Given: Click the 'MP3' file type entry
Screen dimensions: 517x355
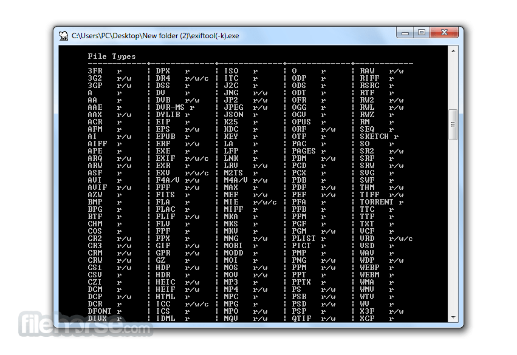Looking at the screenshot, I should [231, 282].
